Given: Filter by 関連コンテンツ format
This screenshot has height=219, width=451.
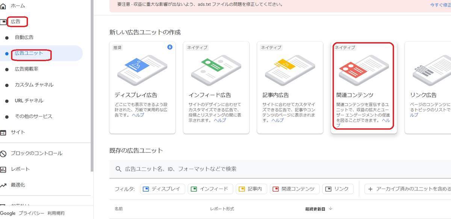Looking at the screenshot, I should tap(295, 189).
